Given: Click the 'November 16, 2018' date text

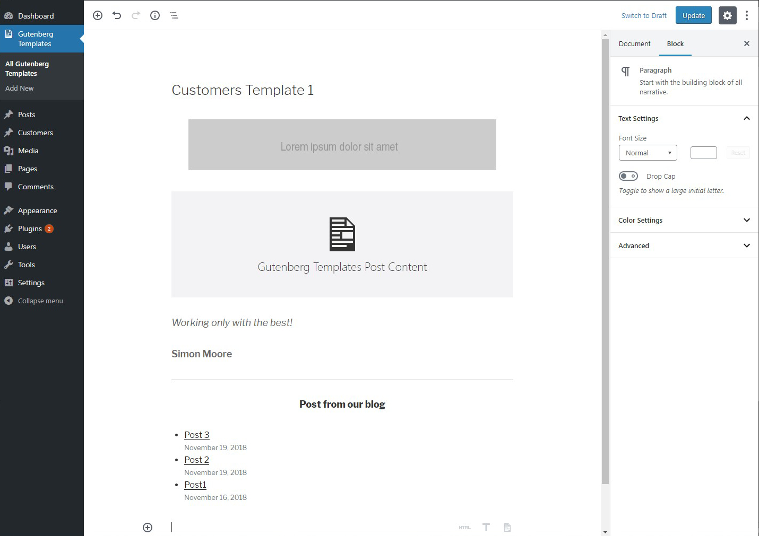Looking at the screenshot, I should [215, 497].
